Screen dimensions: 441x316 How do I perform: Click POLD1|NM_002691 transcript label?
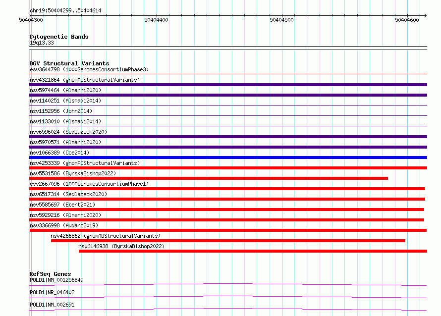[x=52, y=305]
